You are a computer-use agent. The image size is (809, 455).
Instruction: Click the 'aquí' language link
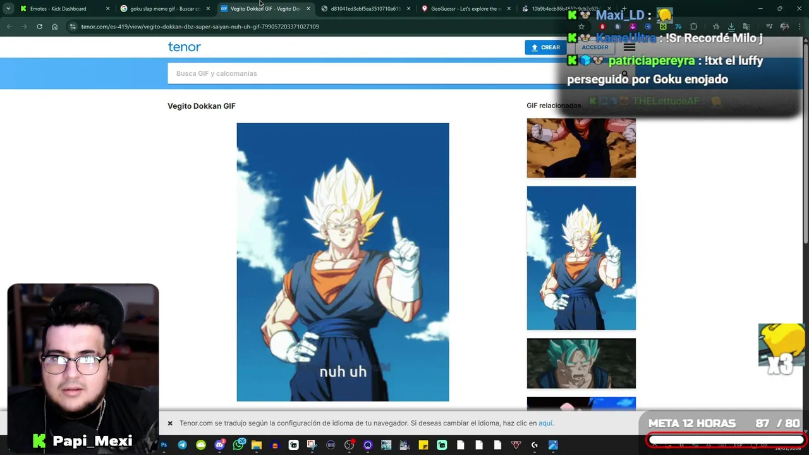545,423
